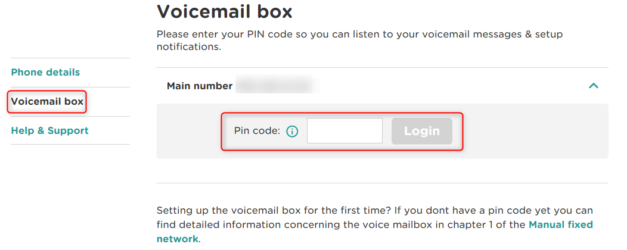Click empty header space left of chevron

pyautogui.click(x=447, y=86)
